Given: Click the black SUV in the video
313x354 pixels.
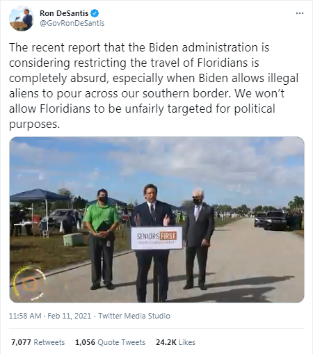Looking at the screenshot, I should click(275, 220).
